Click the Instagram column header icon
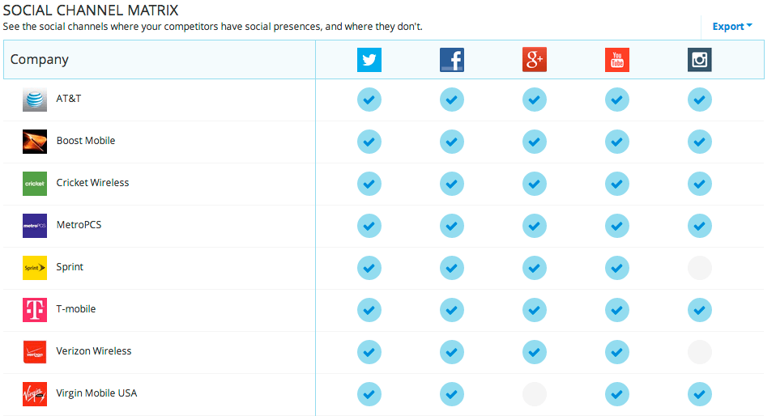The height and width of the screenshot is (416, 776). tap(700, 60)
